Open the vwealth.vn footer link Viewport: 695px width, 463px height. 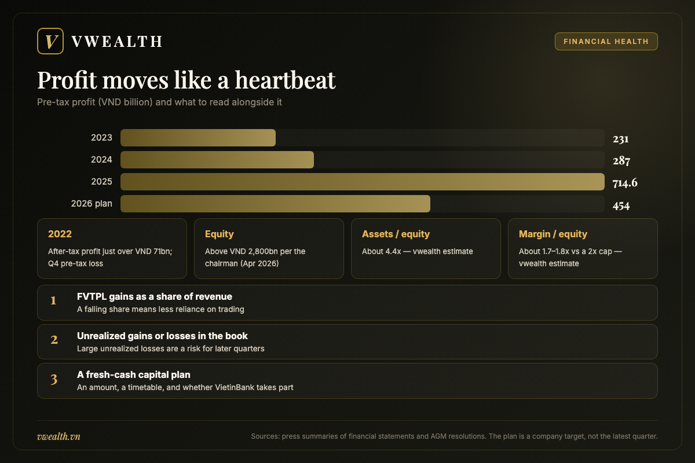coord(58,436)
